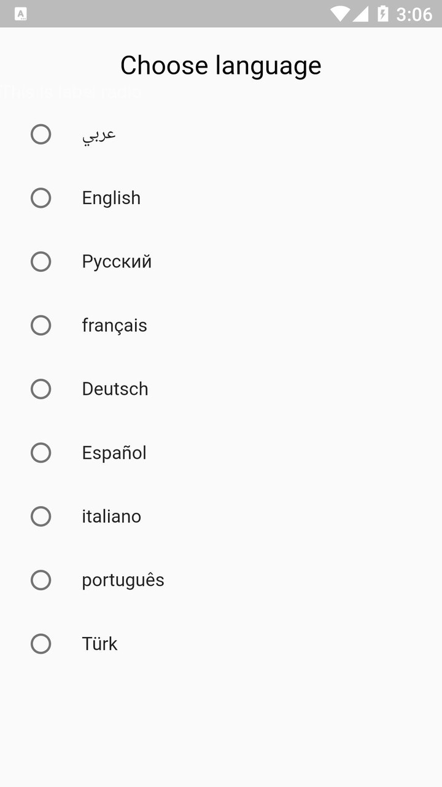
Task: Select the français radio button
Action: [41, 325]
